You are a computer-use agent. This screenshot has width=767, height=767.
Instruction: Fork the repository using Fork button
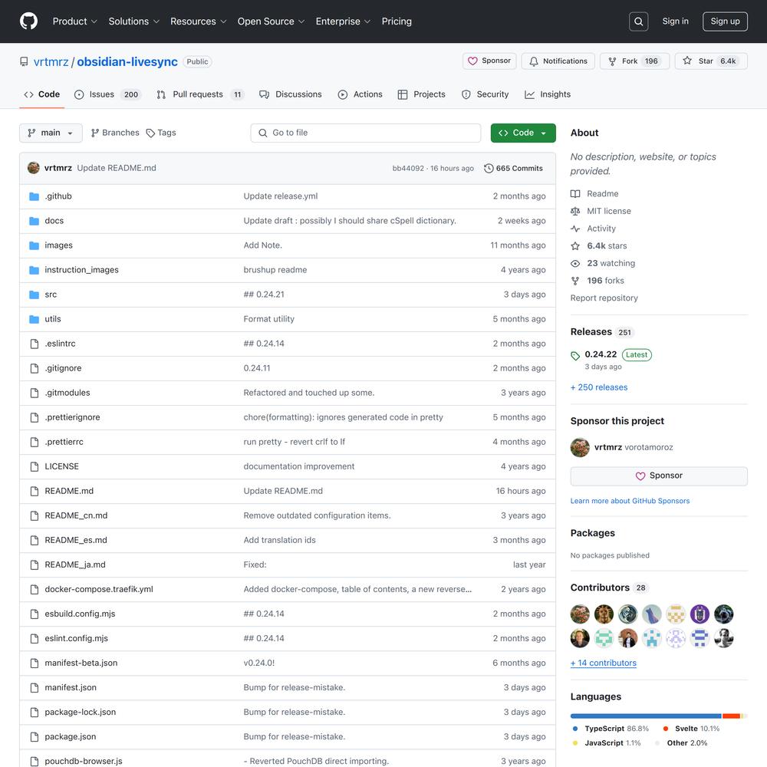click(634, 61)
